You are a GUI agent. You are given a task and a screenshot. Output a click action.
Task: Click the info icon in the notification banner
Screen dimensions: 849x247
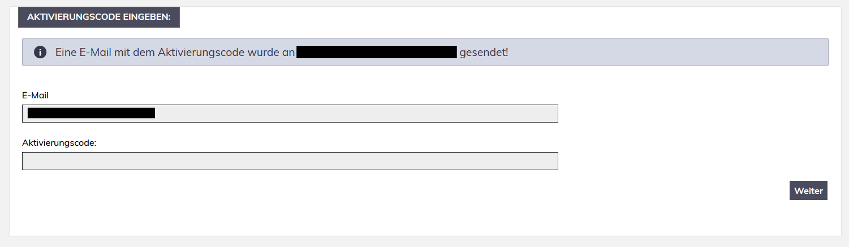40,53
